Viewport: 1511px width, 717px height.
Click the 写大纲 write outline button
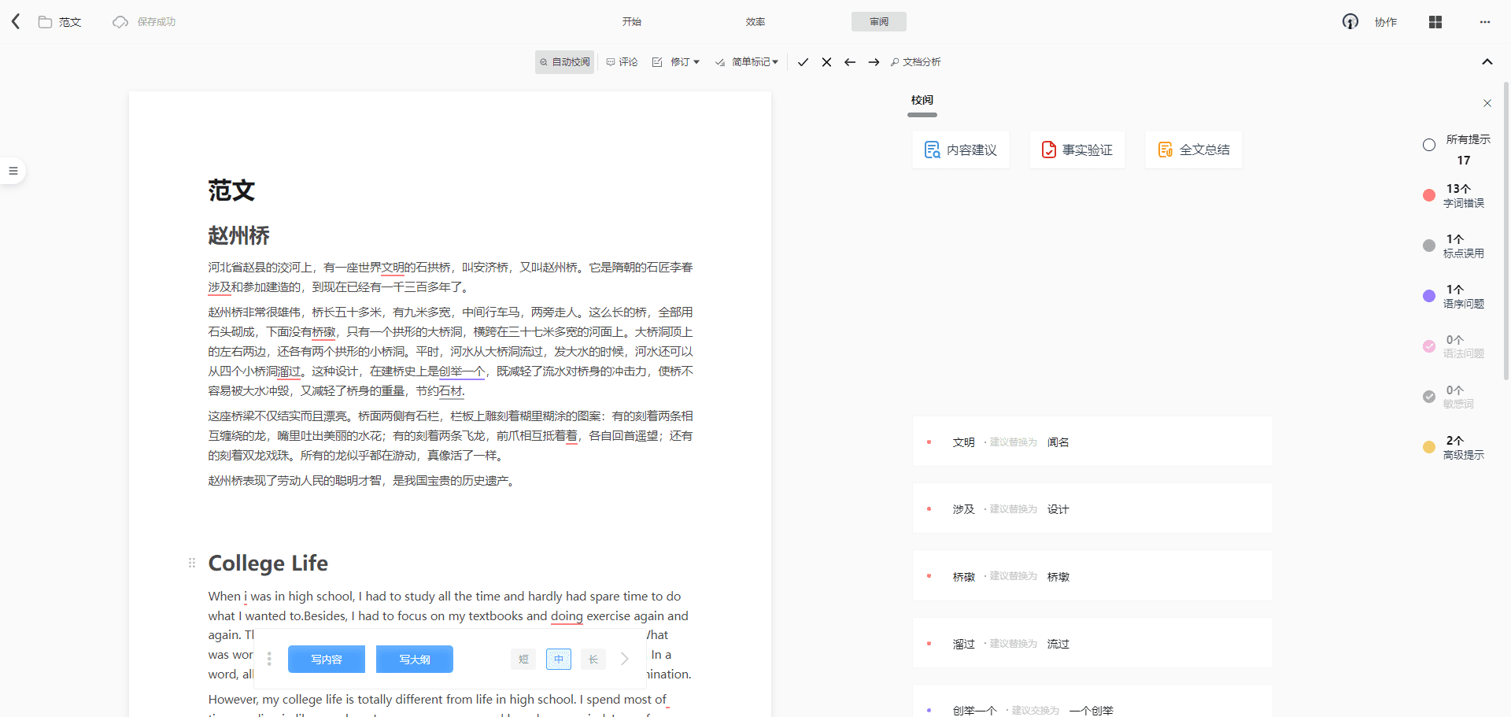pos(415,660)
